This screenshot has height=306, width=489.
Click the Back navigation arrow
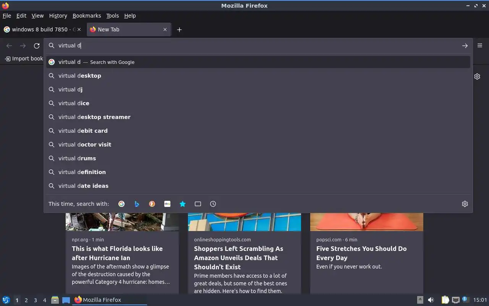[9, 46]
